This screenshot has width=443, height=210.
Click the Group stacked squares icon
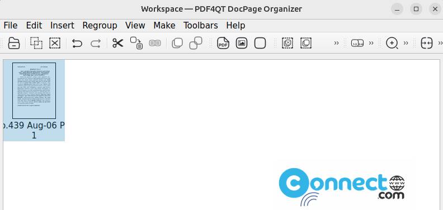tap(177, 43)
